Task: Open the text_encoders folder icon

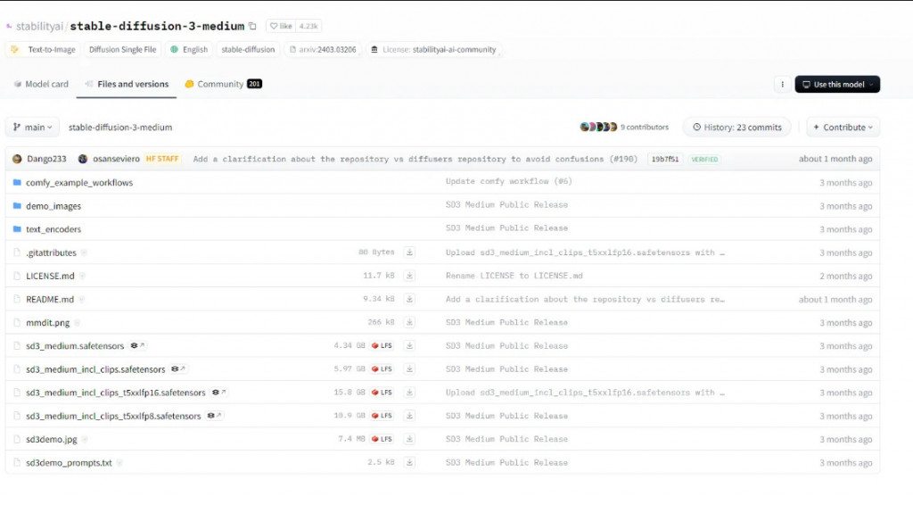Action: 17,229
